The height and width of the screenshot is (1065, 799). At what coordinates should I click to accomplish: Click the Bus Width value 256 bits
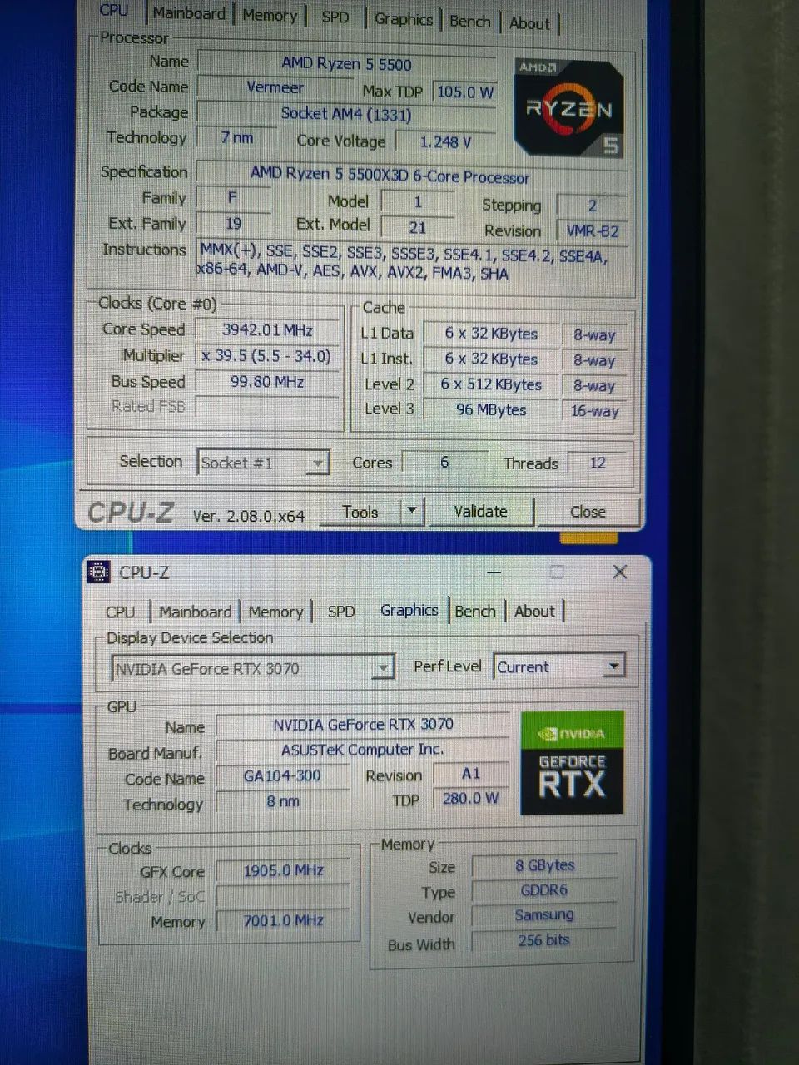(x=544, y=940)
